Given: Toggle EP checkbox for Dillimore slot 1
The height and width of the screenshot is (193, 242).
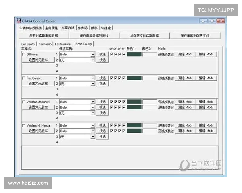Looking at the screenshot, I should (x=111, y=54).
